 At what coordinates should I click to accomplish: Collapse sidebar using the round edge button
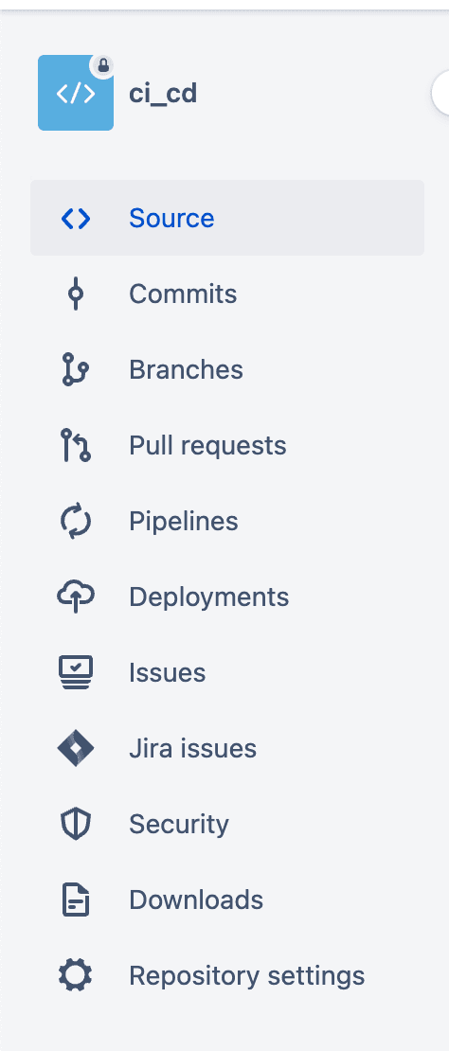[x=441, y=93]
